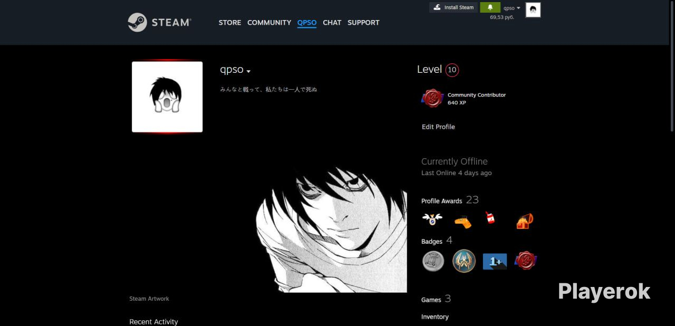Open the COMMUNITY menu
Viewport: 675px width, 326px height.
click(269, 23)
